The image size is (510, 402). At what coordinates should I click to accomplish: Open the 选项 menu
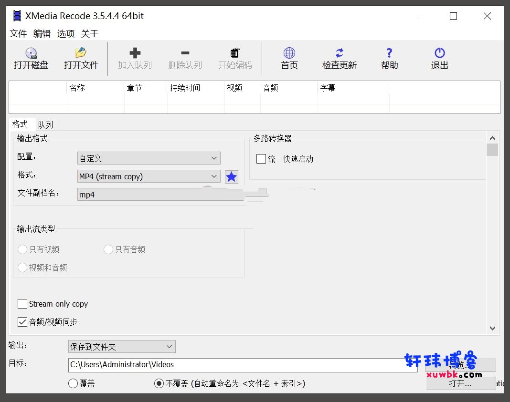(x=66, y=33)
